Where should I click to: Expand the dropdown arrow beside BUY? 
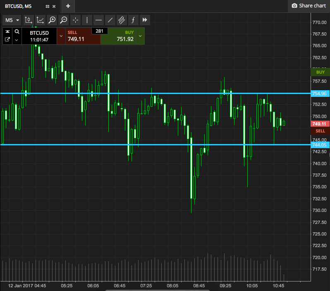(x=140, y=36)
